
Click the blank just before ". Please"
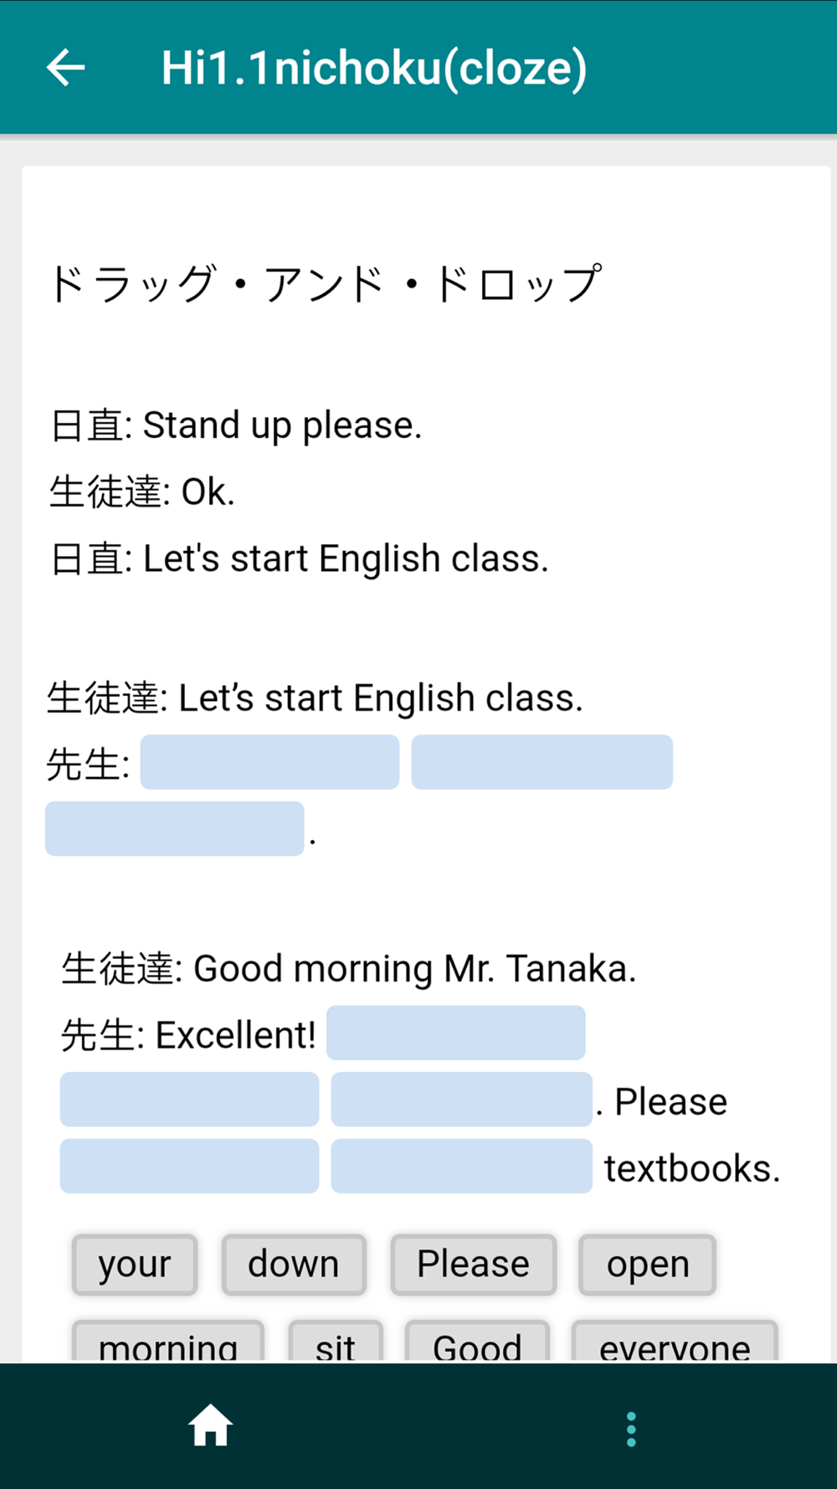point(462,1099)
